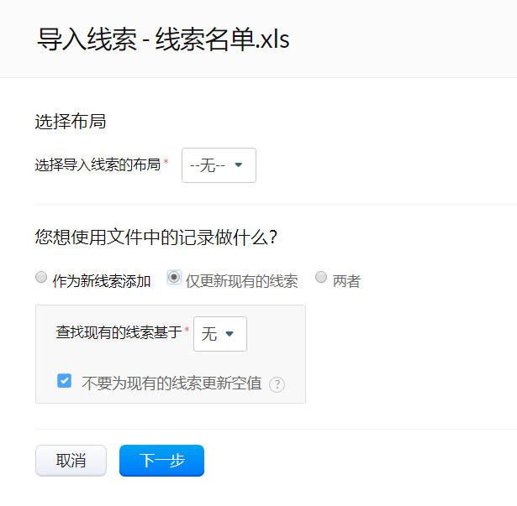Click the question mark help icon

coord(277,384)
